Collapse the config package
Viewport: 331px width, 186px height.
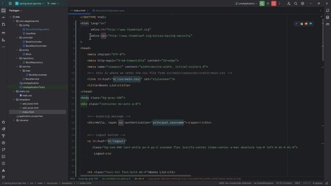pyautogui.click(x=17, y=25)
